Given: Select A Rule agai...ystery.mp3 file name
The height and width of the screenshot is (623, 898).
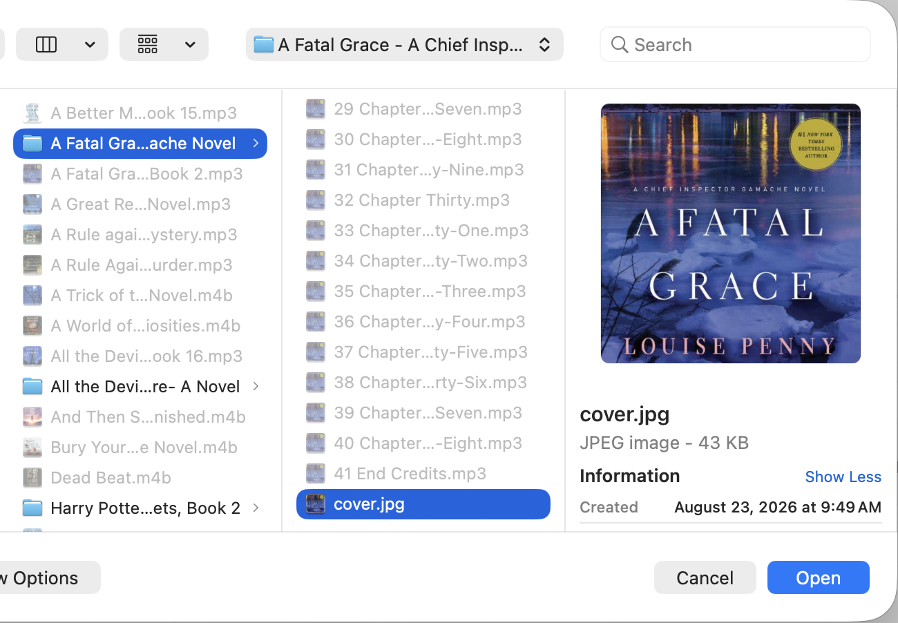Looking at the screenshot, I should 144,235.
